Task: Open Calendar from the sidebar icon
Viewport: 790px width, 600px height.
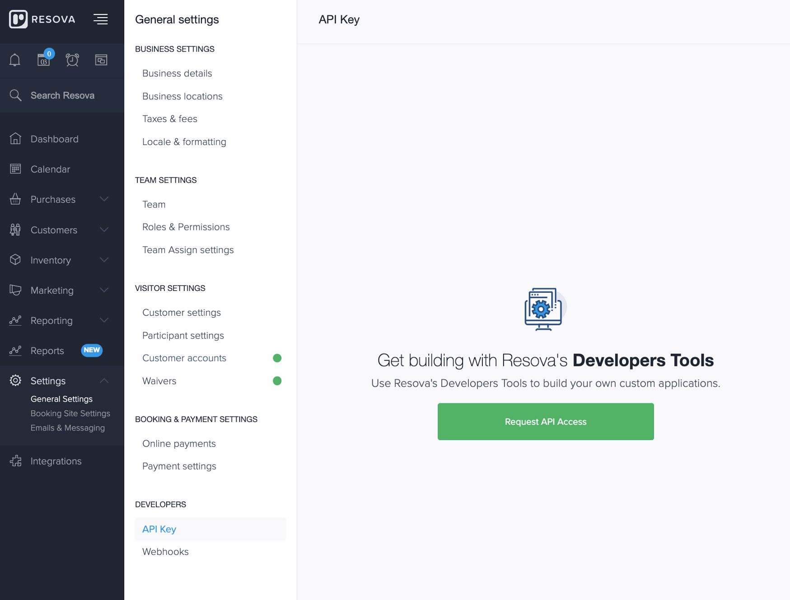Action: click(15, 169)
